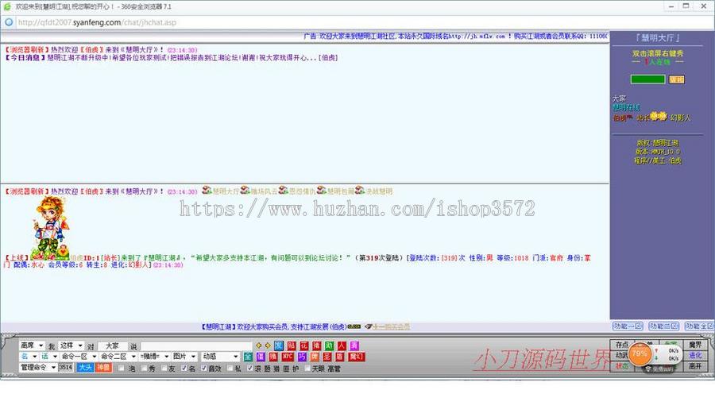
Task: Expand the 管理命令 dropdown
Action: [37, 368]
